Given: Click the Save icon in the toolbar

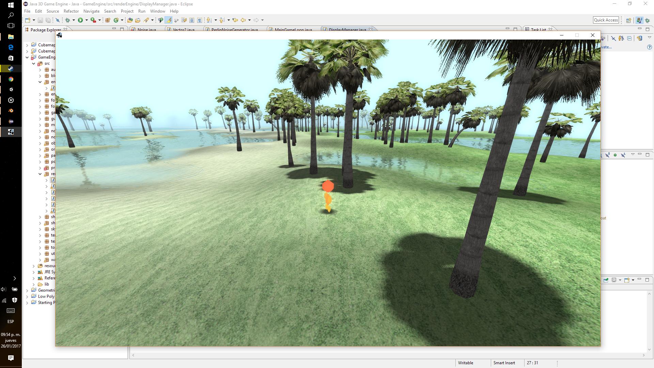Looking at the screenshot, I should click(40, 20).
